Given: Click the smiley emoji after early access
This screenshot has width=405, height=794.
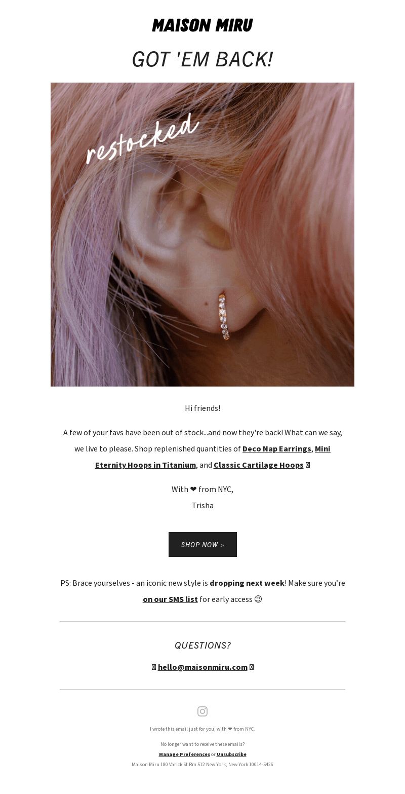Looking at the screenshot, I should tap(258, 599).
